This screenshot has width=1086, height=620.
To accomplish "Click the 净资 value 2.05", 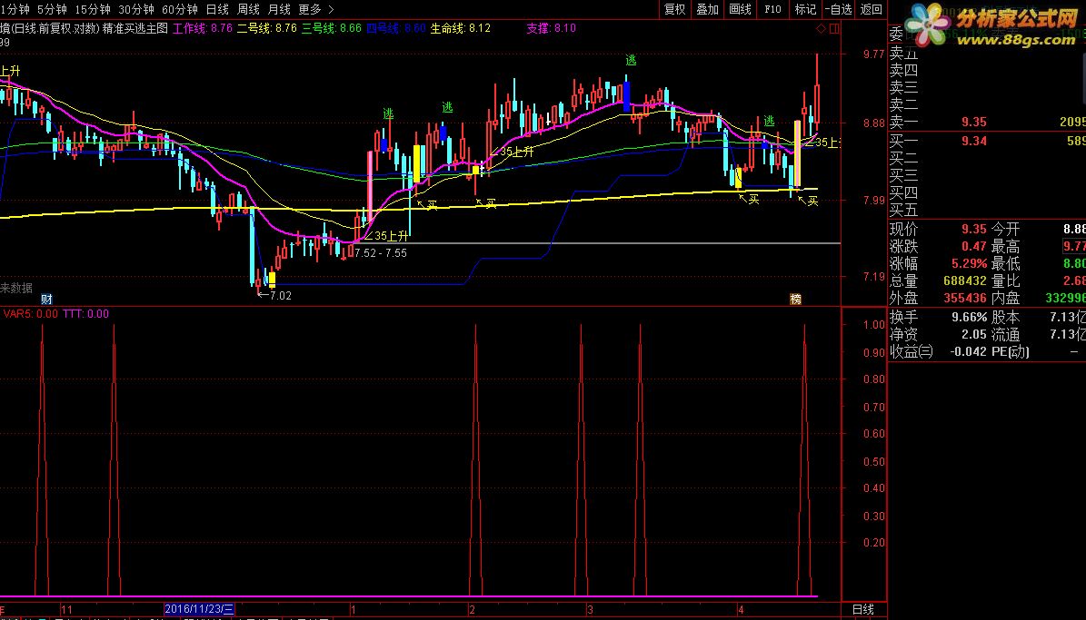I will click(974, 334).
